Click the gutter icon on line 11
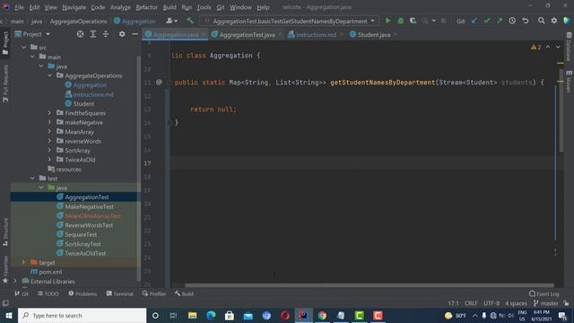The height and width of the screenshot is (323, 574). tap(159, 82)
